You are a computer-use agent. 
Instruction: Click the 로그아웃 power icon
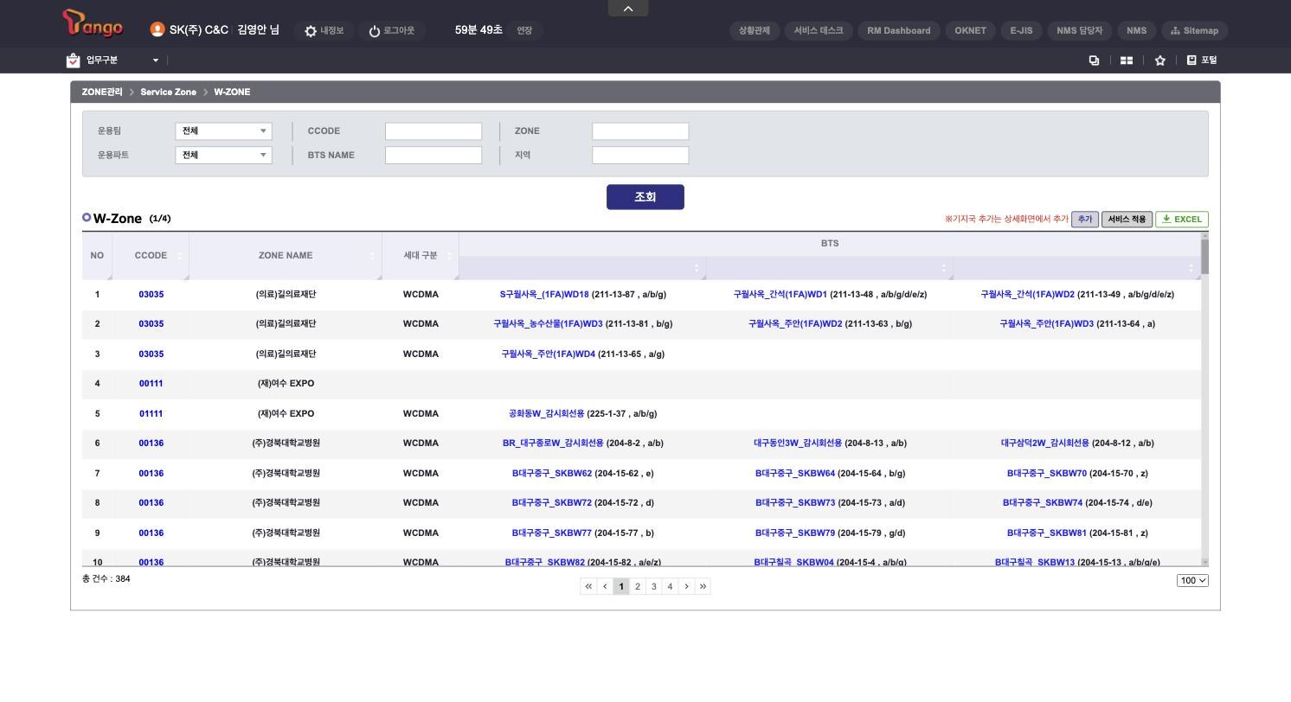click(375, 31)
